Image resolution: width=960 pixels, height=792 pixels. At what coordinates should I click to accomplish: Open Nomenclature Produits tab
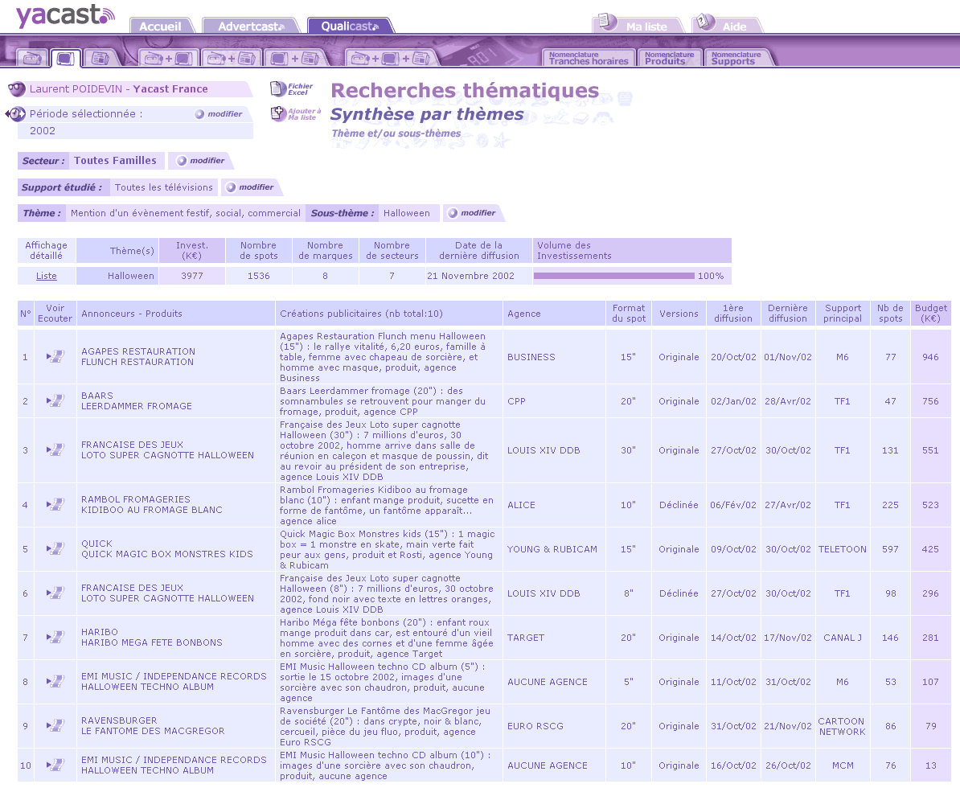669,58
